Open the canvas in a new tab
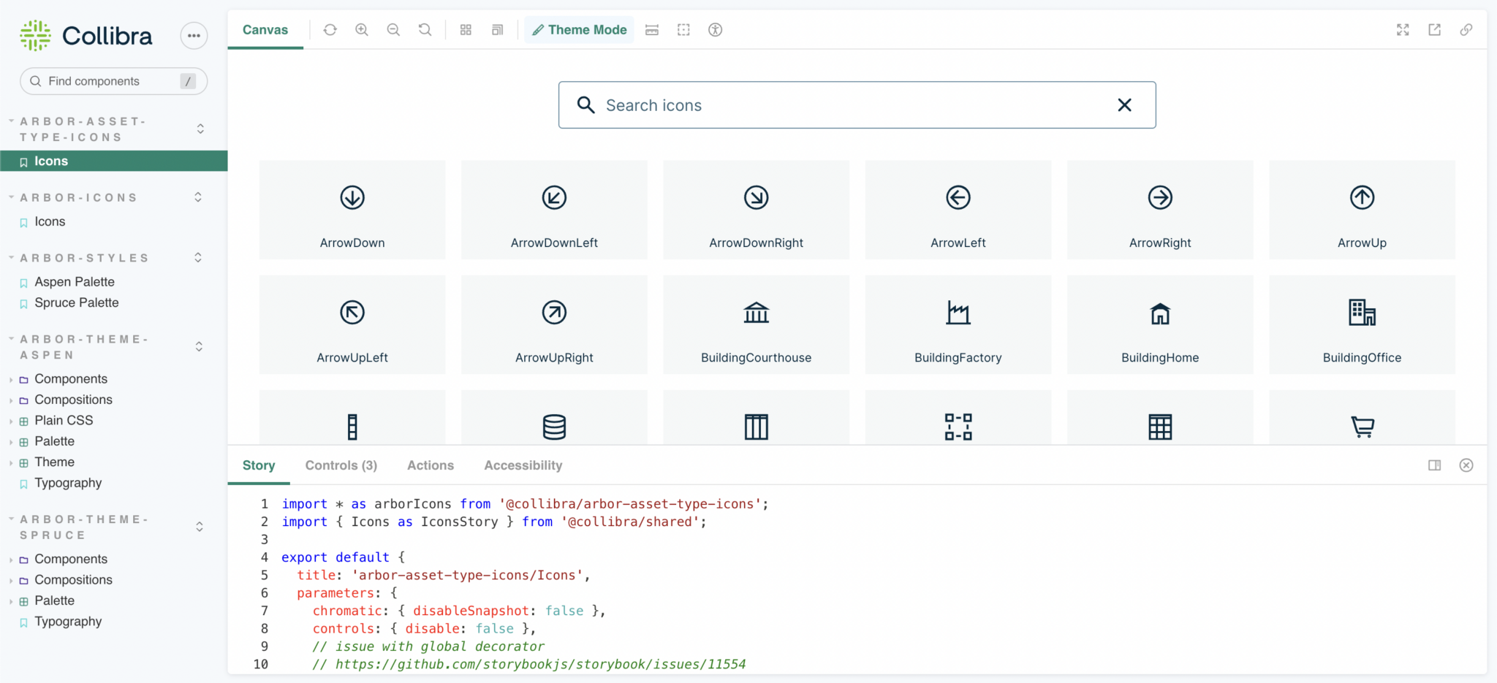The image size is (1497, 683). point(1434,30)
